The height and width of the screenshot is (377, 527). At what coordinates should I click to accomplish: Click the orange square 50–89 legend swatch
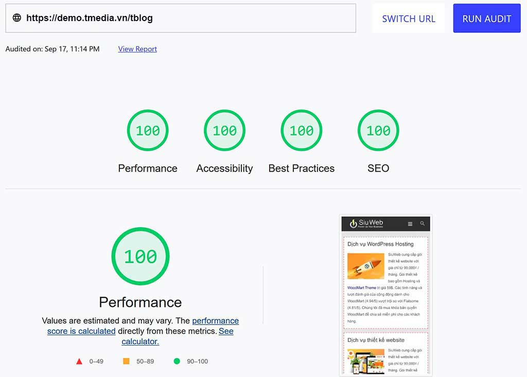(x=126, y=361)
